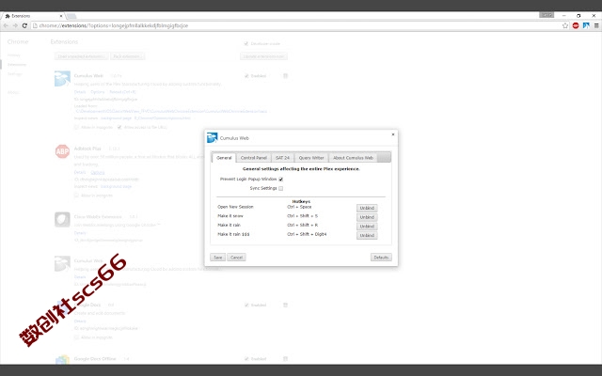Unbind the Make it rain $$$ hotkey
This screenshot has height=376, width=602.
pos(367,235)
